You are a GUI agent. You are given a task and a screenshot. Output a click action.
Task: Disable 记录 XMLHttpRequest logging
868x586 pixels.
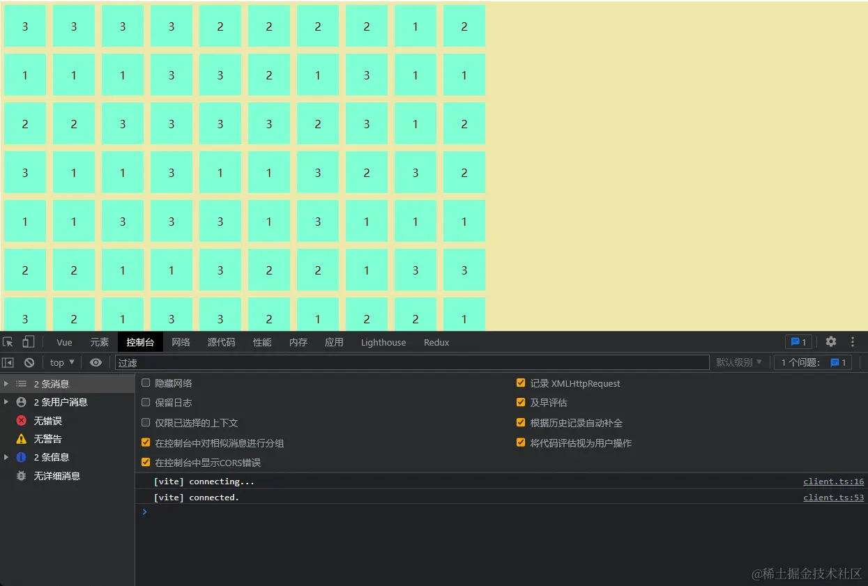[521, 383]
